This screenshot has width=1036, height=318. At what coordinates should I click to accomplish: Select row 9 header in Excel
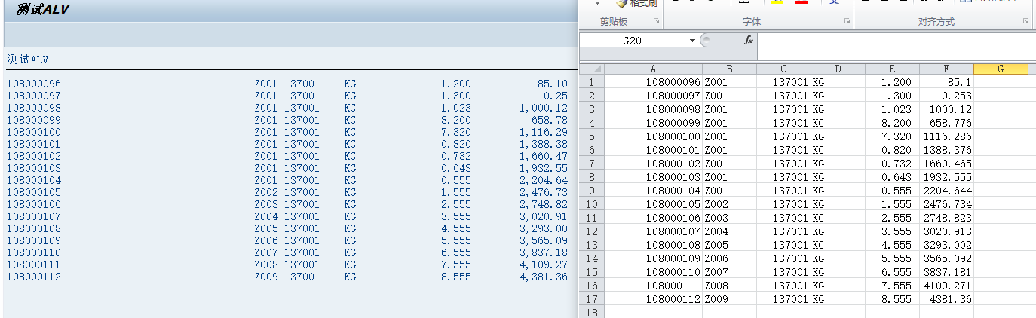coord(592,191)
